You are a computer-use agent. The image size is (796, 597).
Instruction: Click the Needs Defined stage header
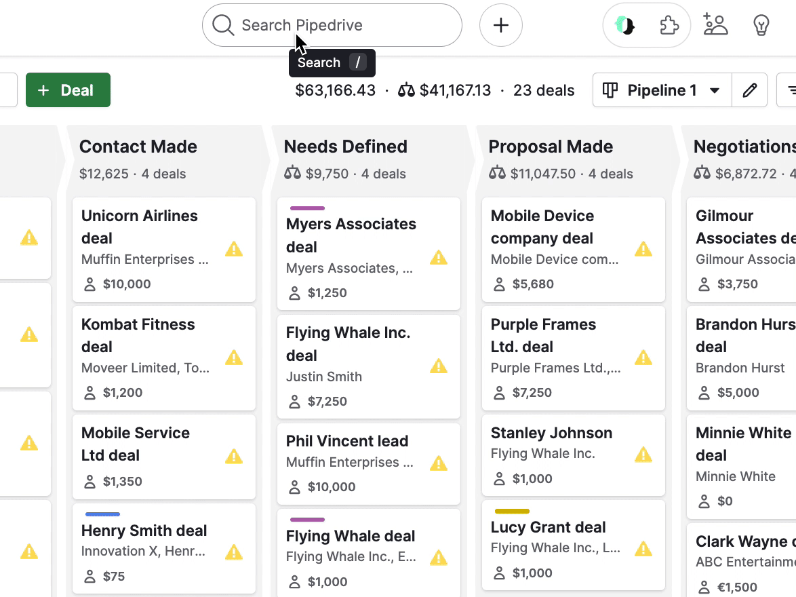tap(346, 147)
